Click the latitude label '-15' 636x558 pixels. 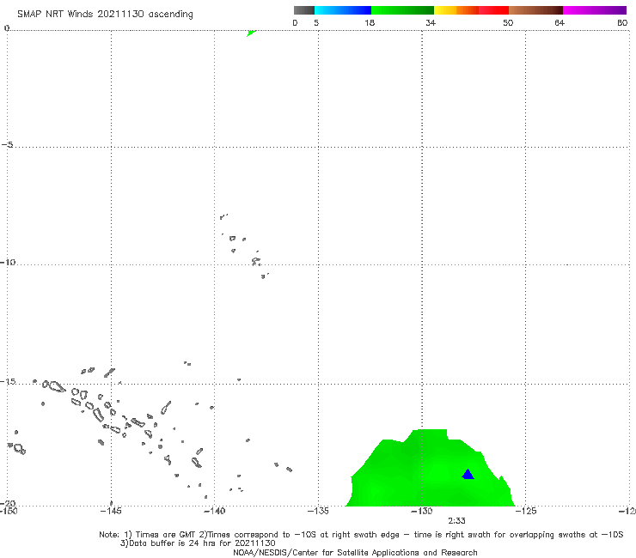point(8,381)
